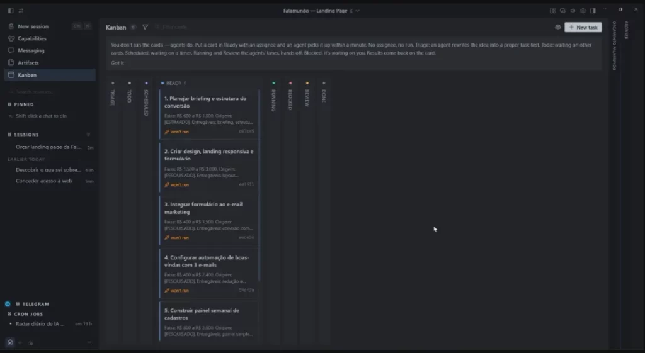Click the chat panel icon in title bar
The width and height of the screenshot is (645, 353).
(x=562, y=11)
